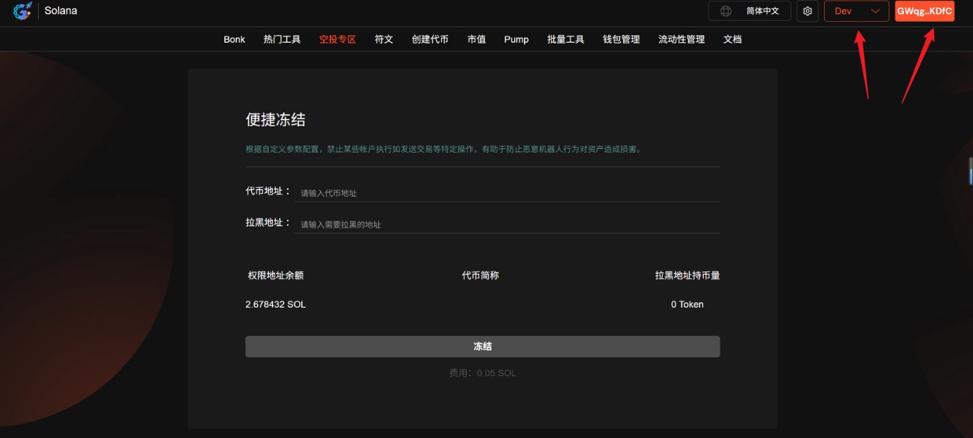Click the globe language icon
Image resolution: width=973 pixels, height=438 pixels.
click(726, 11)
